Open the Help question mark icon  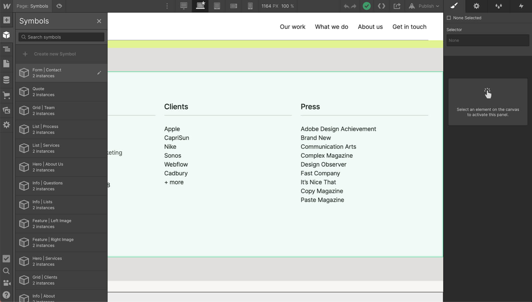click(6, 295)
